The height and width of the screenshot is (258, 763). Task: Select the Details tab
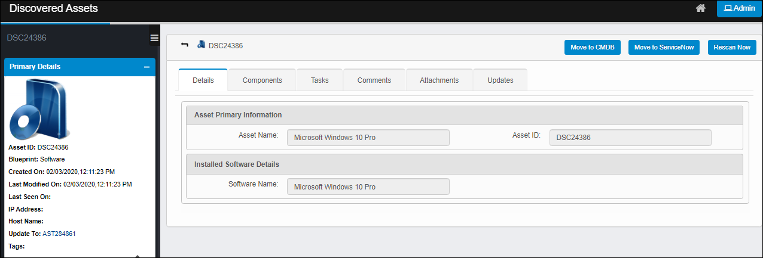click(203, 80)
